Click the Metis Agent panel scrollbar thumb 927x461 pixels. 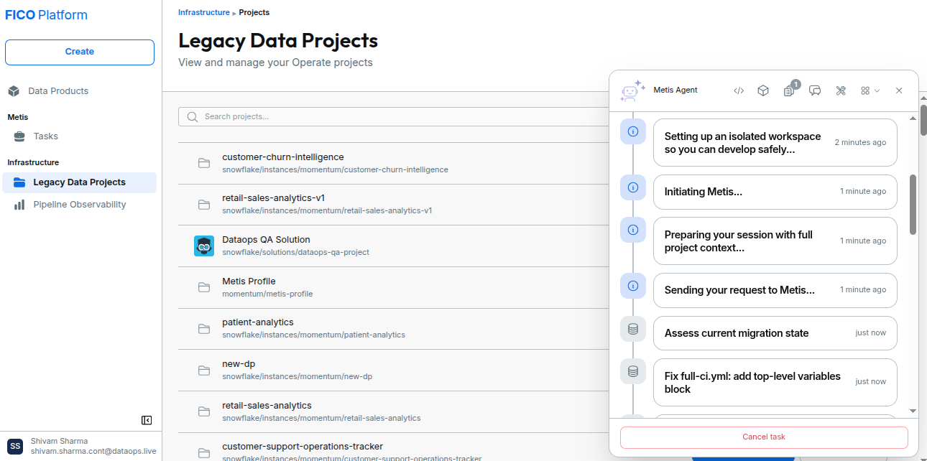[x=913, y=204]
